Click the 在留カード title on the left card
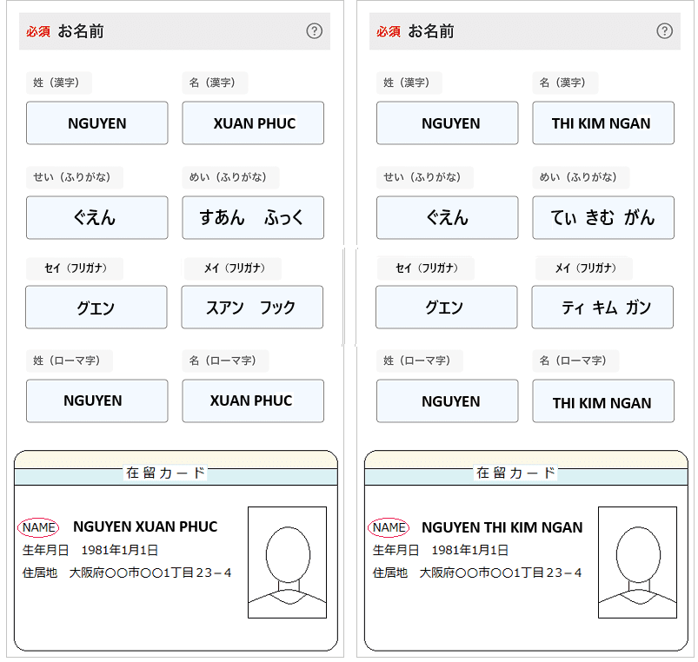This screenshot has height=662, width=698. 165,473
